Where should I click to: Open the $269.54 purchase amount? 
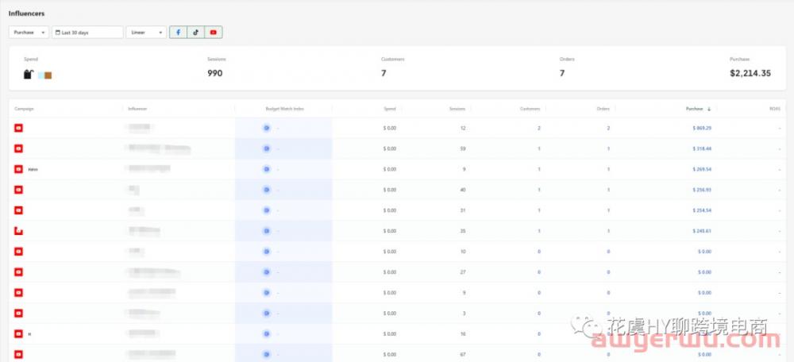click(702, 169)
